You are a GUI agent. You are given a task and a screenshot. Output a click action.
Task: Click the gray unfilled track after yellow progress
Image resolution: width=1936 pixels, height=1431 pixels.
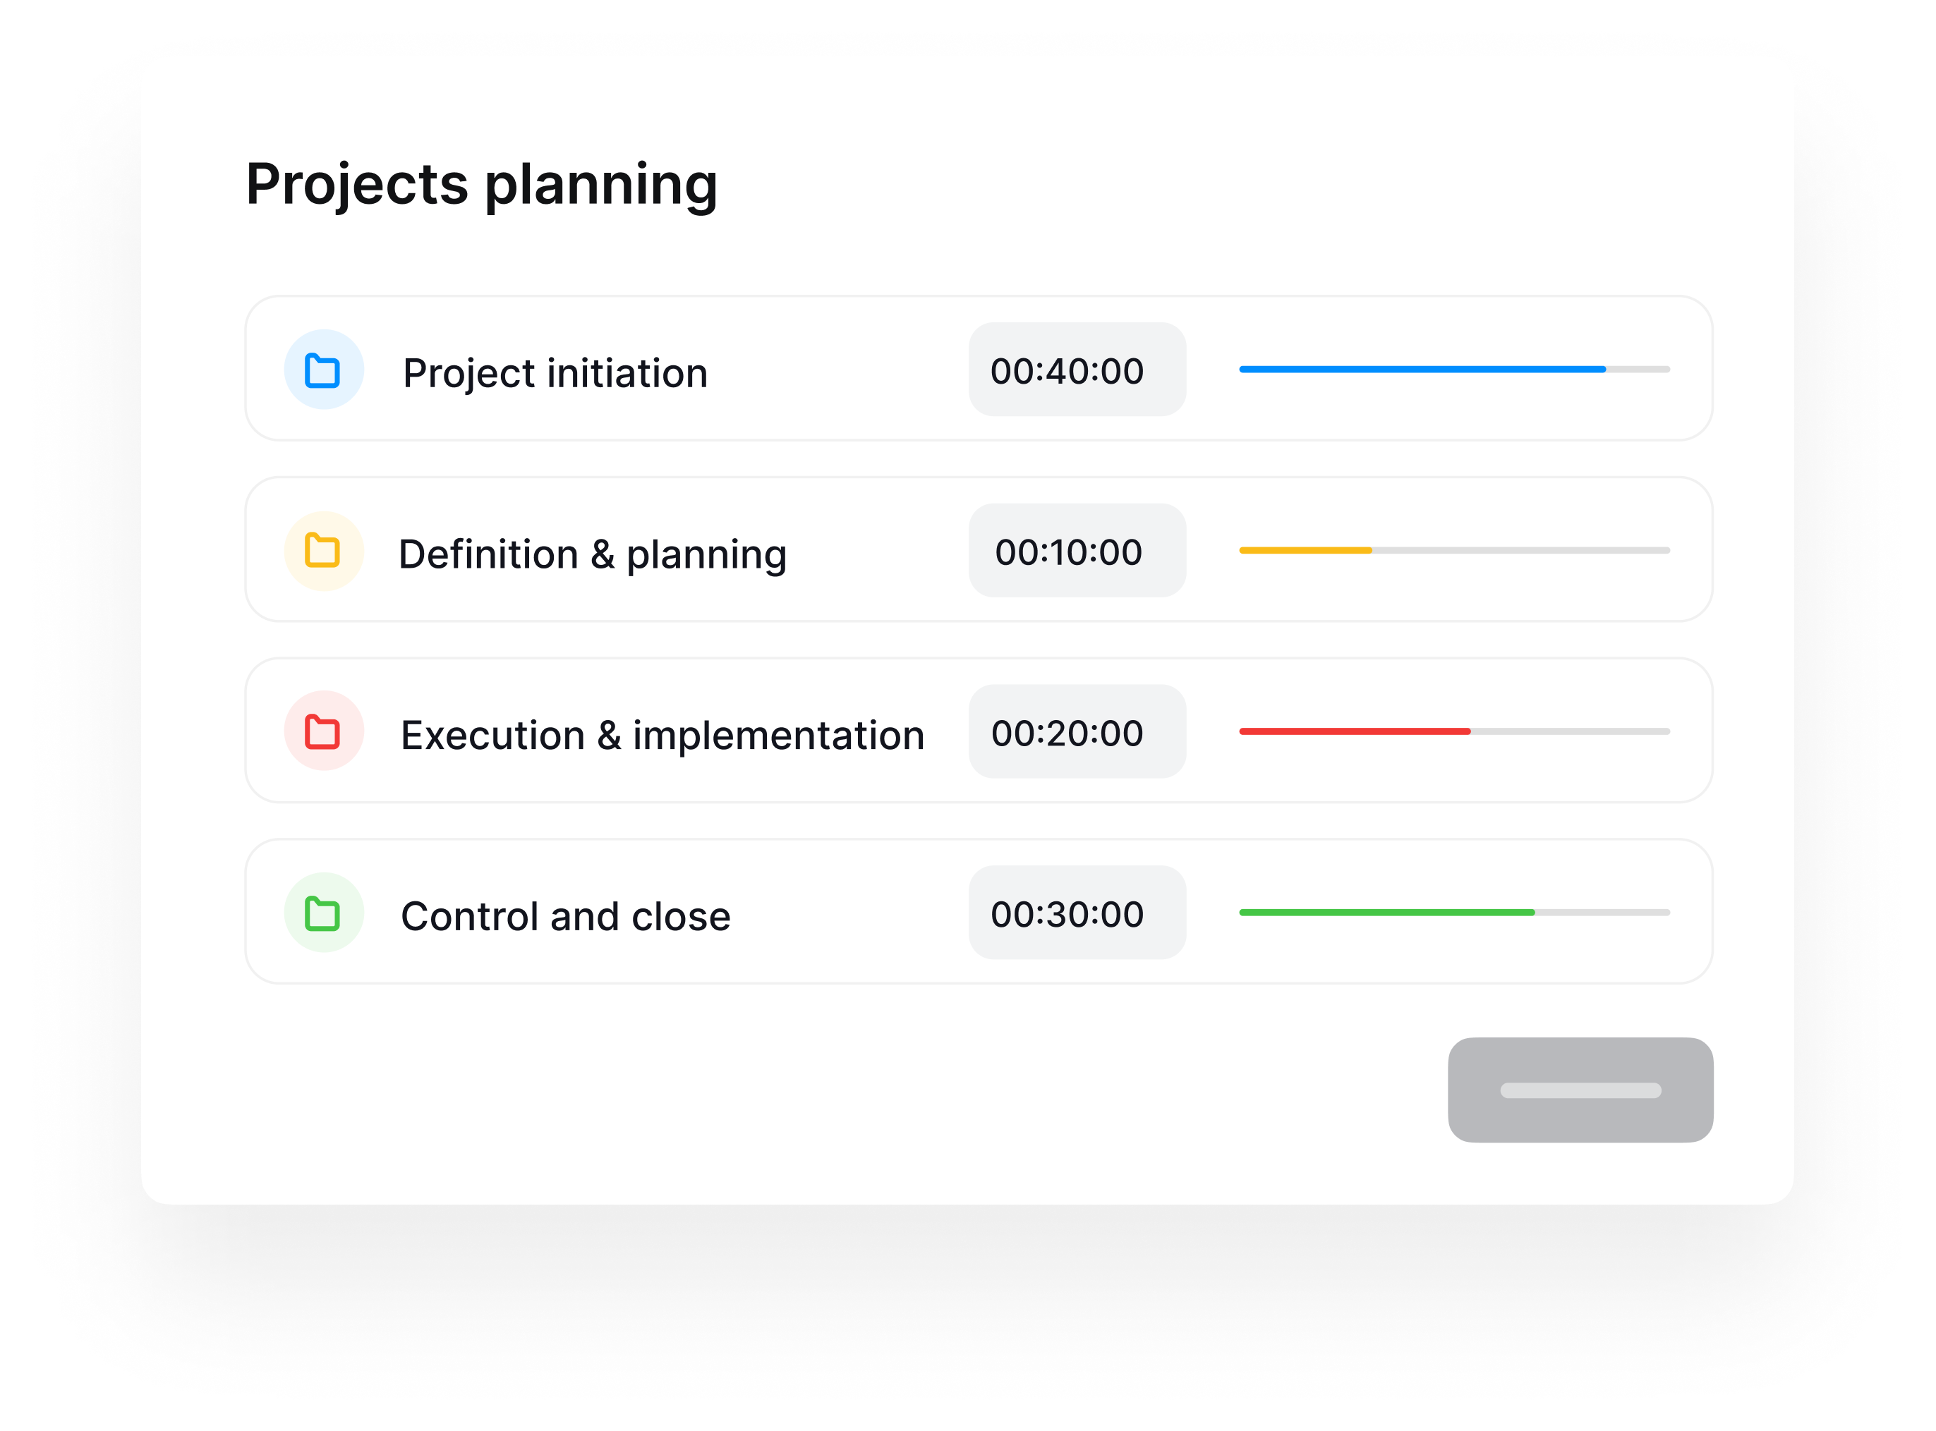(1521, 551)
